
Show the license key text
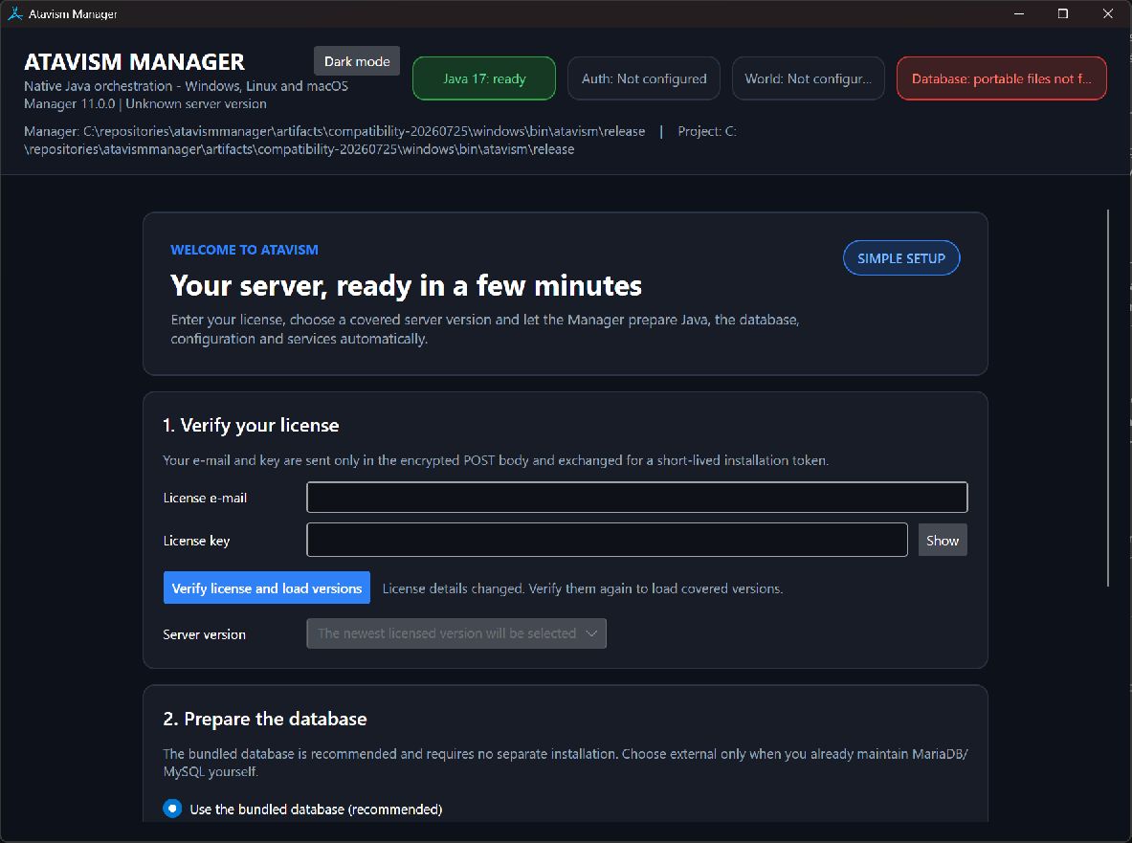click(x=943, y=540)
